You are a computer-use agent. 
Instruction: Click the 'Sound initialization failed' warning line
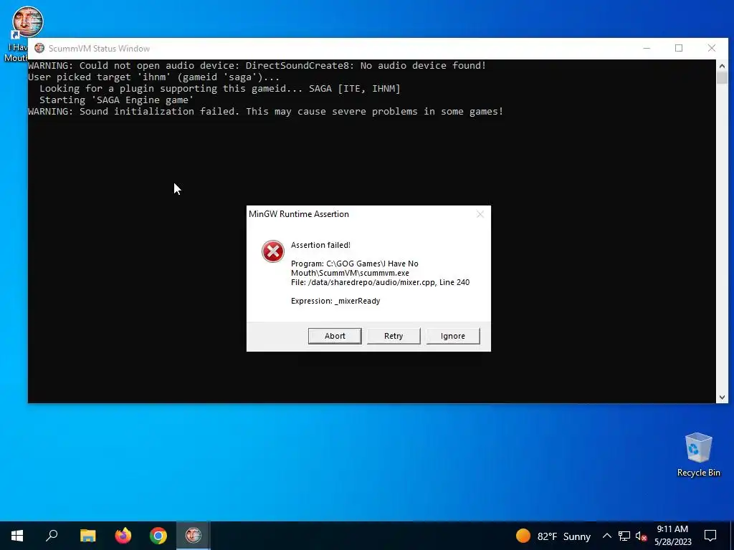(x=265, y=111)
